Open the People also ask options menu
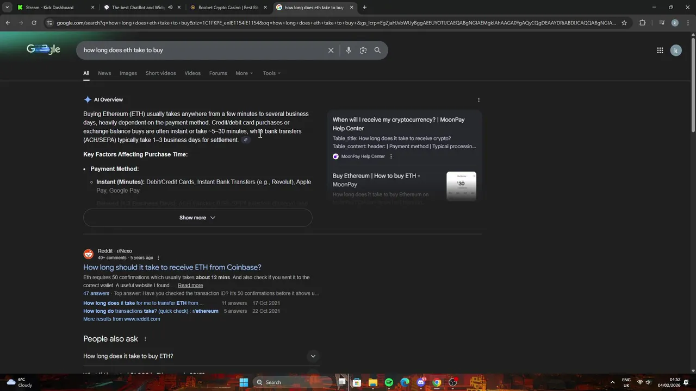The image size is (696, 391). (x=145, y=339)
